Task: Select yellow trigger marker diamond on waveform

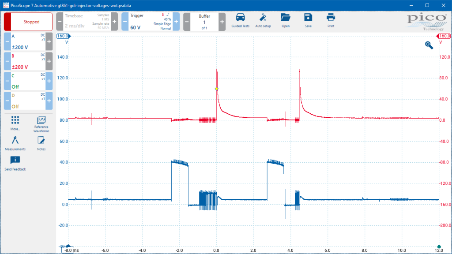Action: (216, 89)
